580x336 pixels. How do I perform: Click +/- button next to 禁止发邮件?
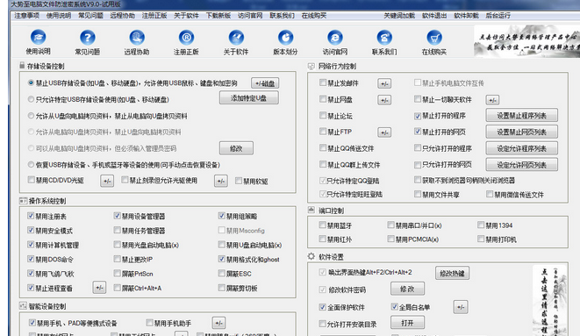coord(384,83)
